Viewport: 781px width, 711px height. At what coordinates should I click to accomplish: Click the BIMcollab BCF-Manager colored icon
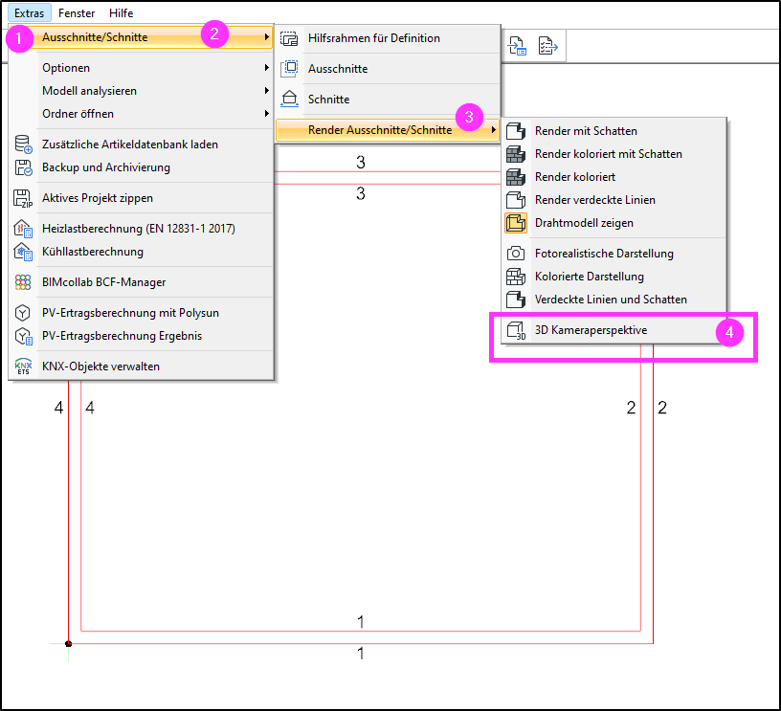(23, 282)
